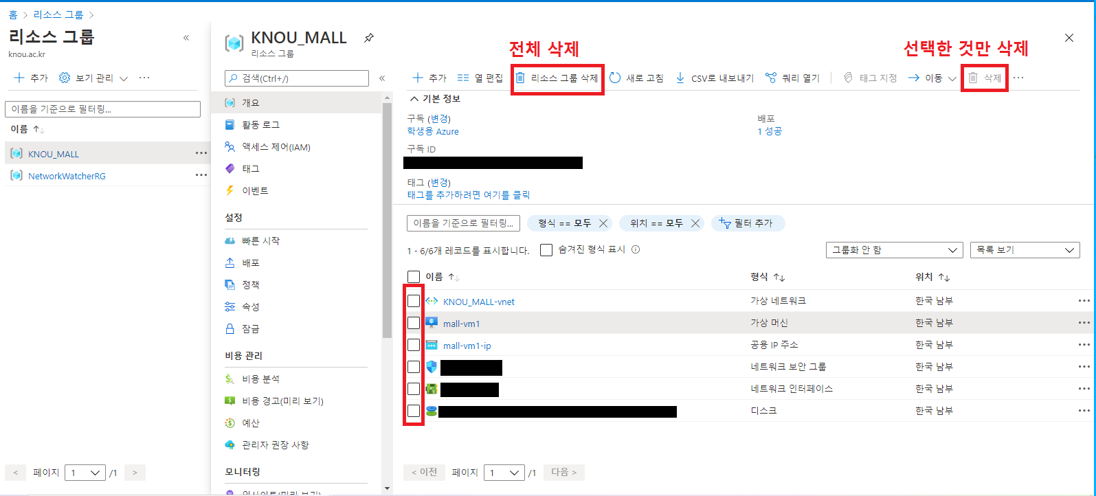Check the 네트워크 보안 그룹 row checkbox
Viewport: 1096px width, 496px height.
[x=414, y=367]
